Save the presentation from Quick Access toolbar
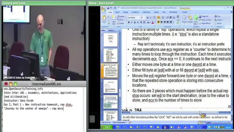 [108, 8]
